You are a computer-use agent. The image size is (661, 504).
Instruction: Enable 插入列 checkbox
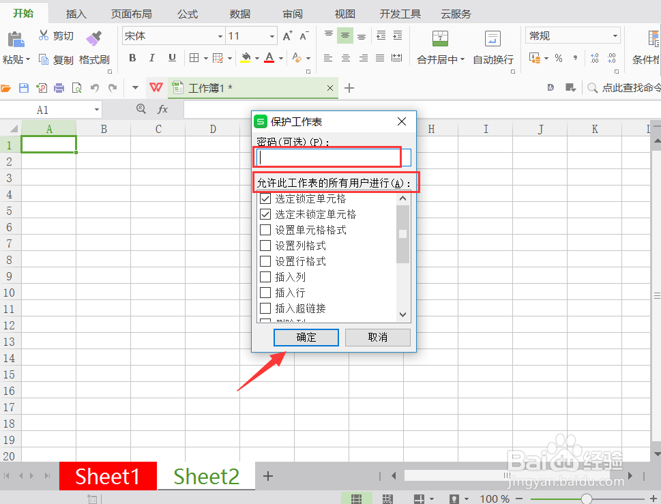(265, 277)
